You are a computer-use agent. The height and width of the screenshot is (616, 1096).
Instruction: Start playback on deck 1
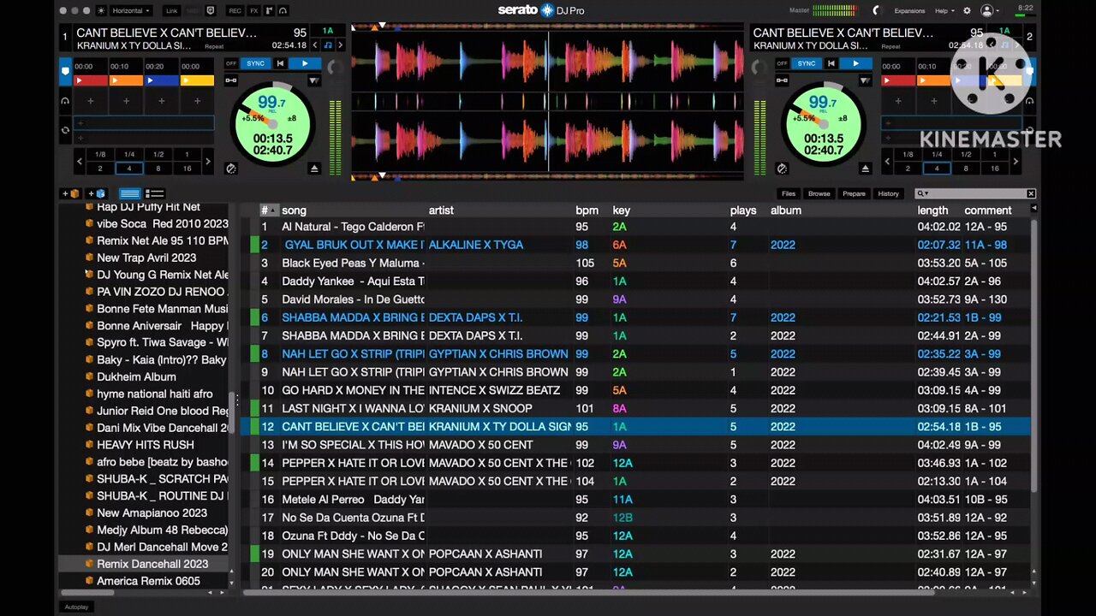(304, 63)
